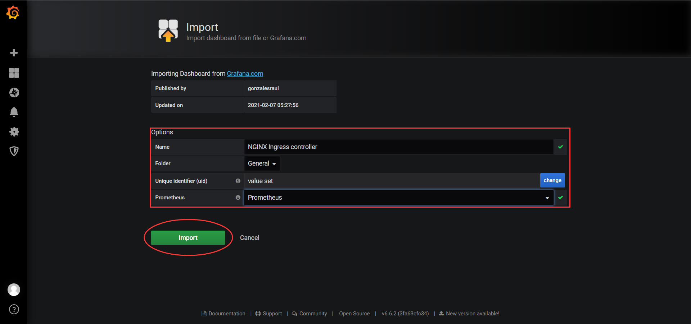Open the Open Source footer link
Image resolution: width=691 pixels, height=324 pixels.
click(354, 314)
